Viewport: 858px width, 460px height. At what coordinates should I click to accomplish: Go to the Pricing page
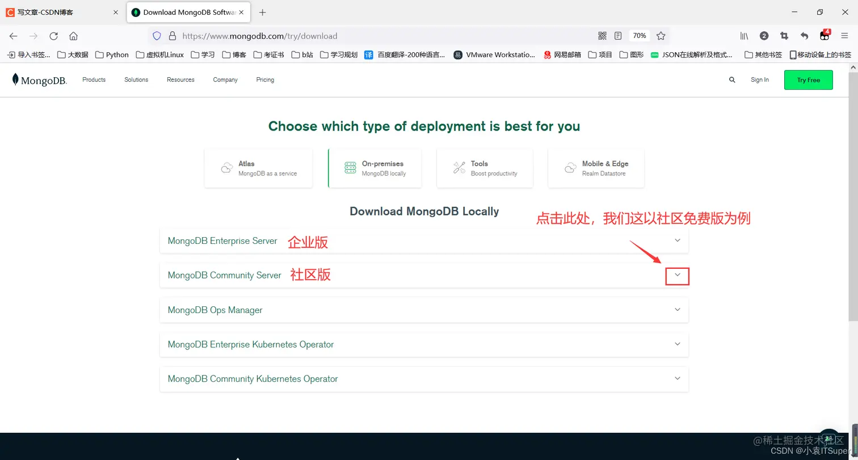pyautogui.click(x=265, y=80)
